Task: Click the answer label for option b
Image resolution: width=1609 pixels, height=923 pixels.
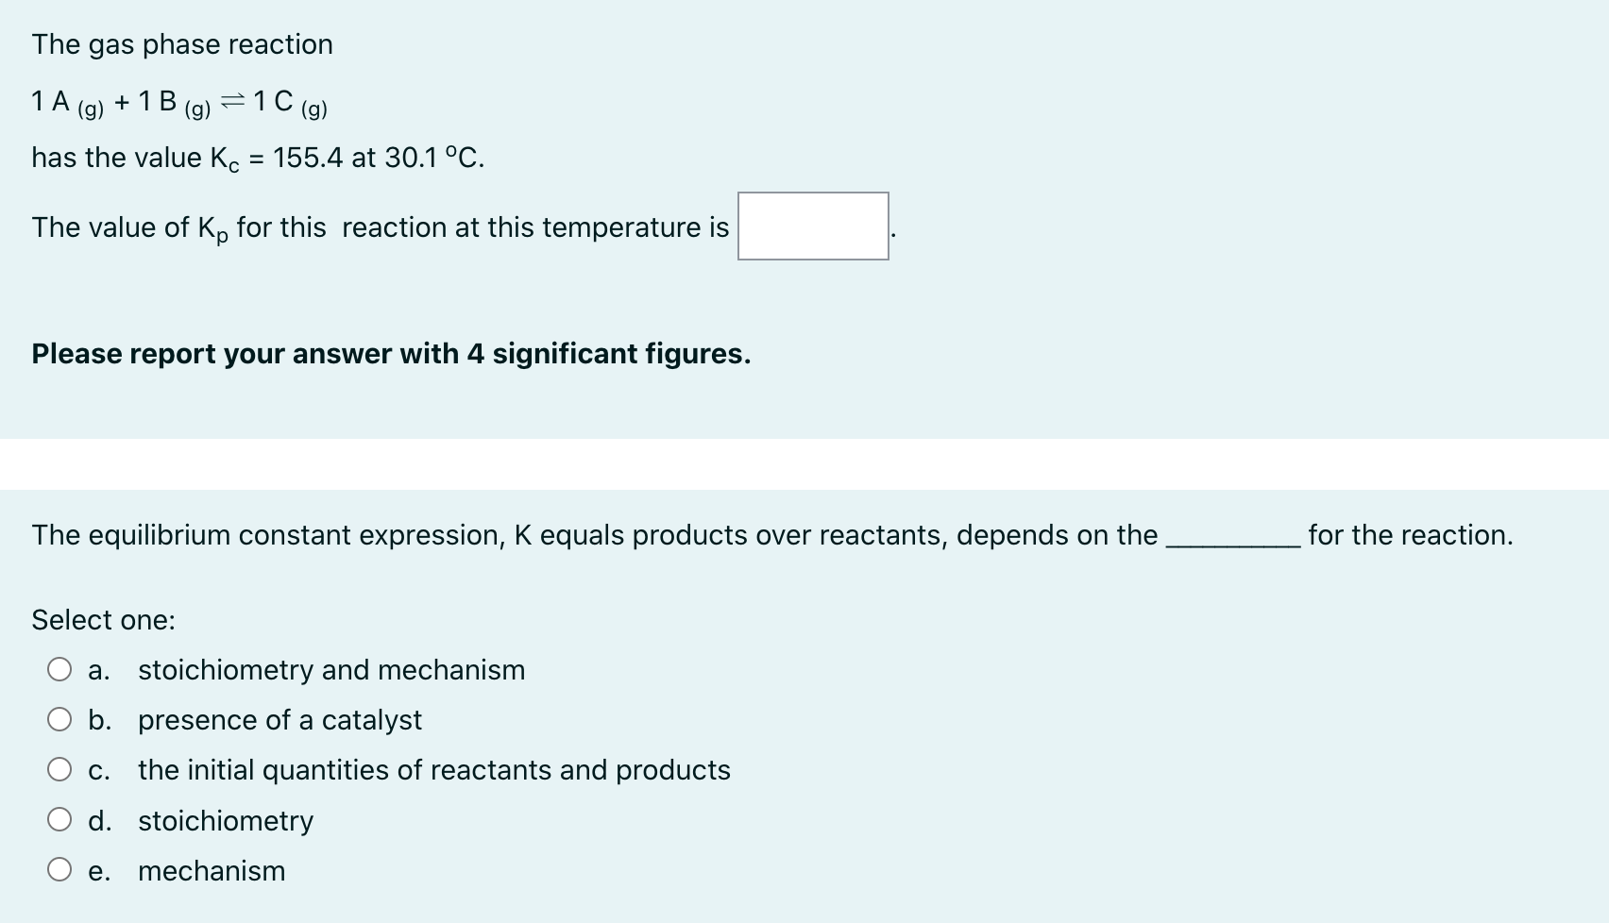Action: click(x=279, y=720)
